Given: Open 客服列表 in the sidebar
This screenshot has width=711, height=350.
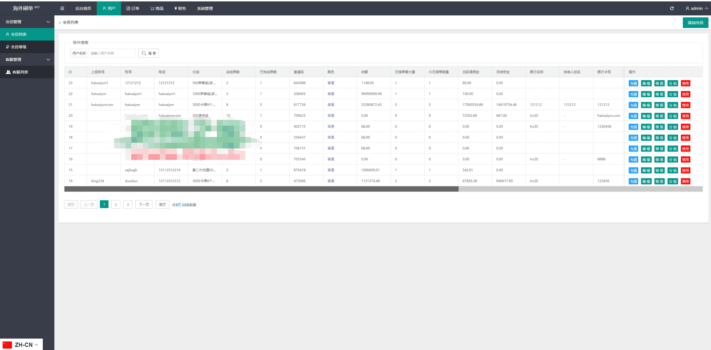Looking at the screenshot, I should click(x=20, y=72).
